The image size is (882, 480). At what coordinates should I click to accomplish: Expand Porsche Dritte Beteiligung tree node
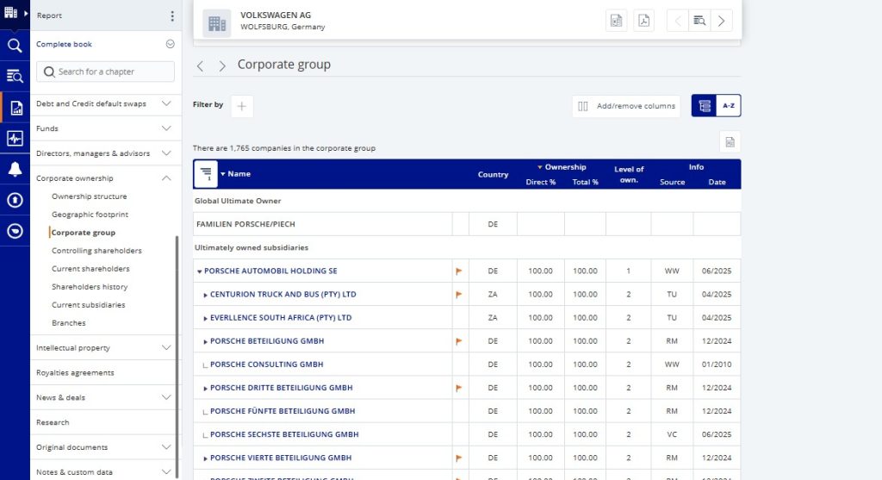tap(205, 389)
